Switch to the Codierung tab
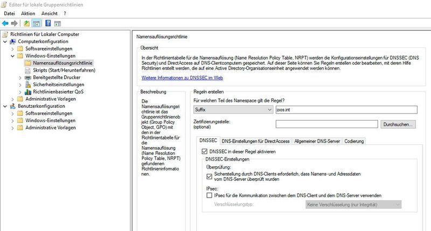Viewport: 431px width, 231px height. (x=354, y=141)
